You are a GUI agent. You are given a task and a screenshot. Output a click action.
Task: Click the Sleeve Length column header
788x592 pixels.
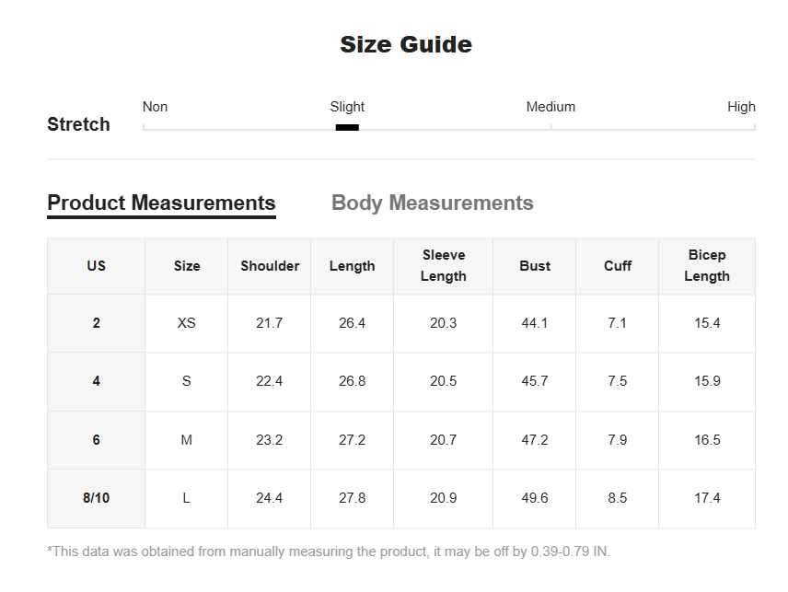(444, 266)
